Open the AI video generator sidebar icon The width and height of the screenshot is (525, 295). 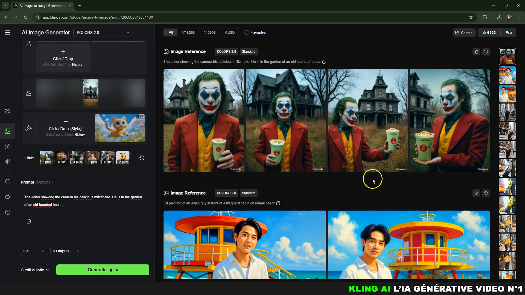coord(8,146)
